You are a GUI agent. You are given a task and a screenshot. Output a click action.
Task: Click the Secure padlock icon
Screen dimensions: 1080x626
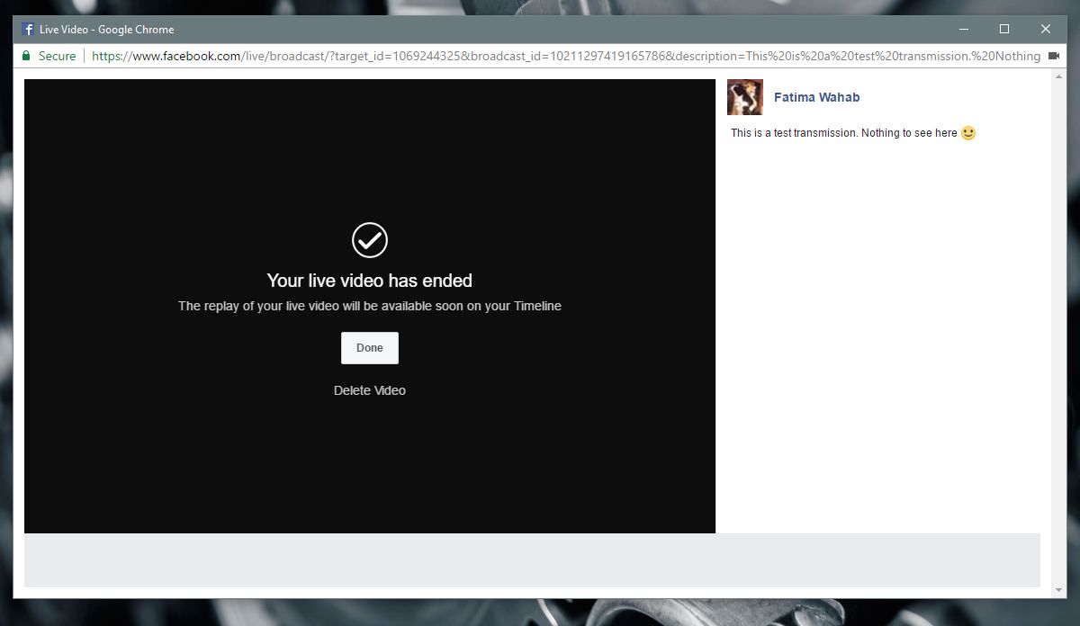[26, 56]
